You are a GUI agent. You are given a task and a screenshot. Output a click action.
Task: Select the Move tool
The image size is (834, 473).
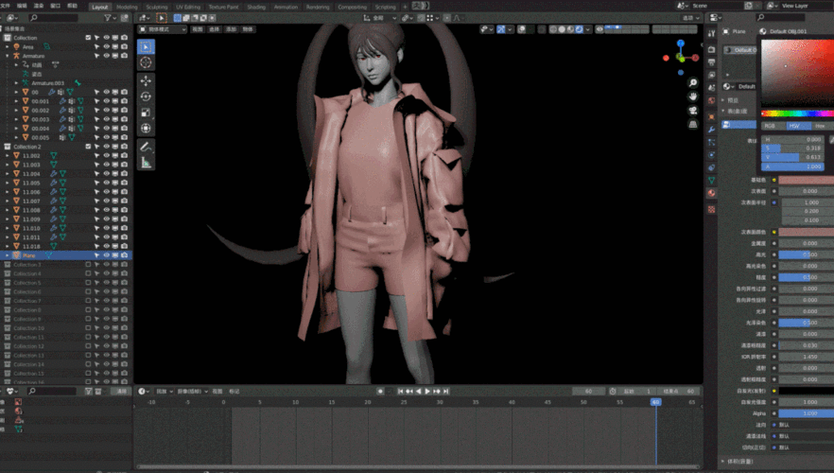[146, 80]
